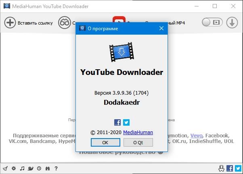The image size is (243, 174).
Task: Maximize the MediaHuman YouTube Downloader window
Action: click(215, 6)
